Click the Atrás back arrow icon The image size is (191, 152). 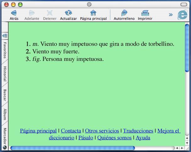(x=14, y=13)
